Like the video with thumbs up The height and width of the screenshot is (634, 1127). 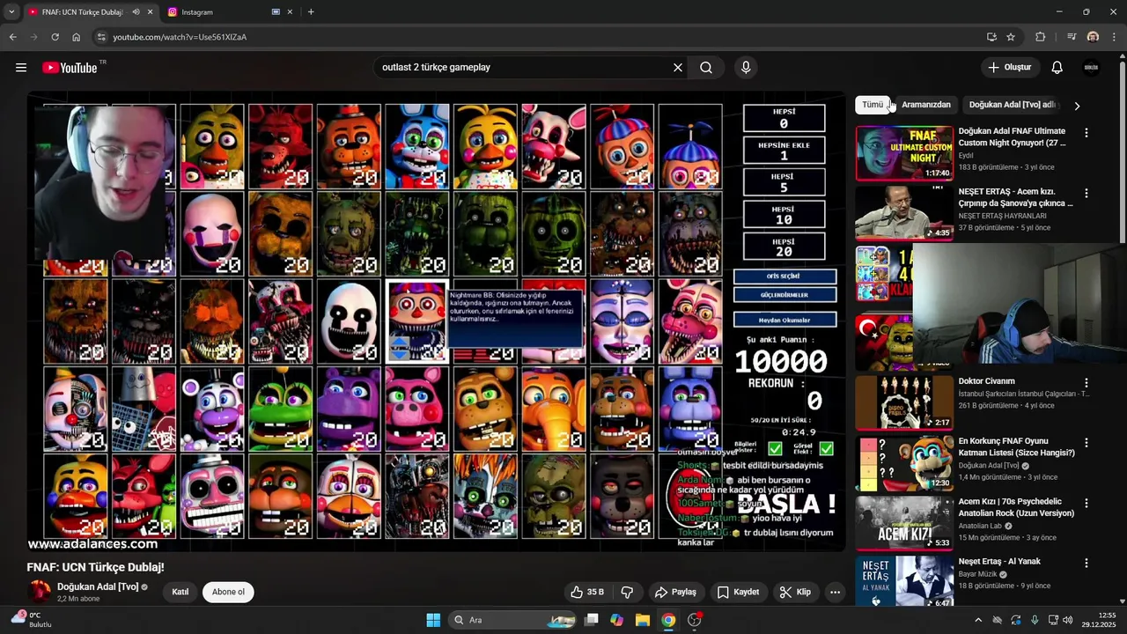coord(587,592)
